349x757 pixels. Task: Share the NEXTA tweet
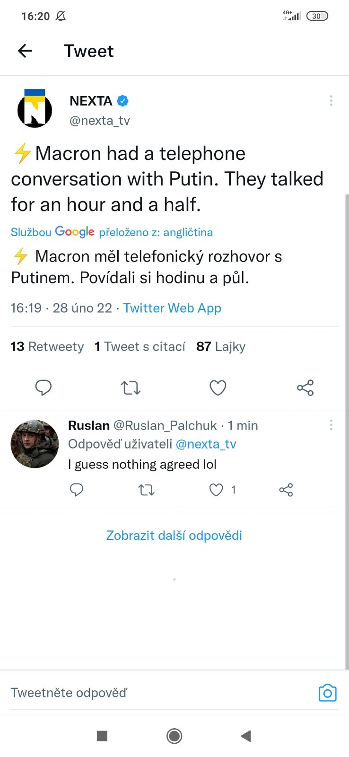pos(305,387)
